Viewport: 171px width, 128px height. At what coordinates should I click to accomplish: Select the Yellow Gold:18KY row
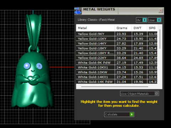coord(116,48)
